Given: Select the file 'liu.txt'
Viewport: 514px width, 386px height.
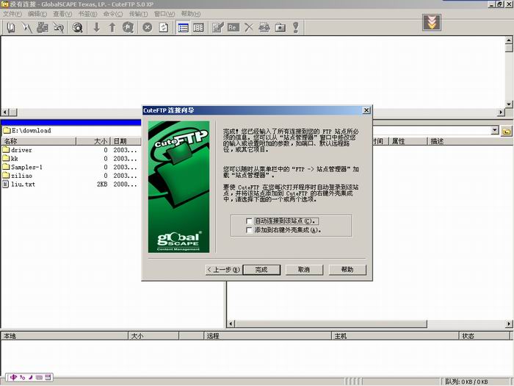Looking at the screenshot, I should click(18, 184).
